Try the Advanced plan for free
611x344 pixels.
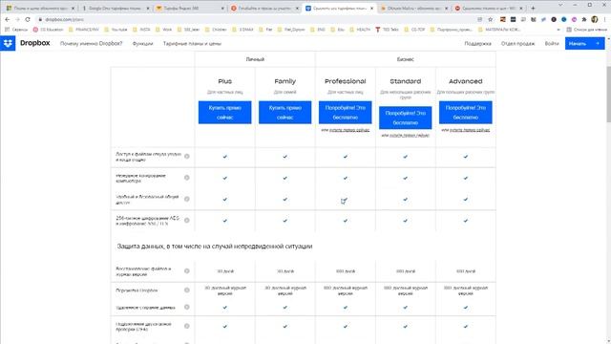coord(466,113)
